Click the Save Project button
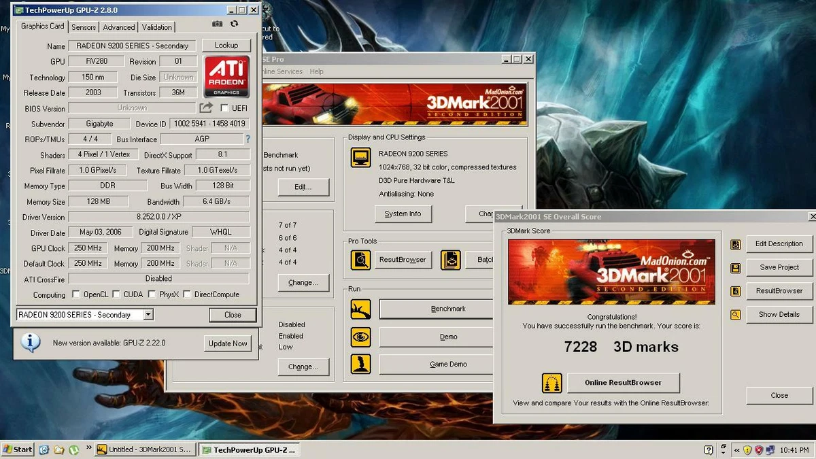The height and width of the screenshot is (459, 816). 779,267
